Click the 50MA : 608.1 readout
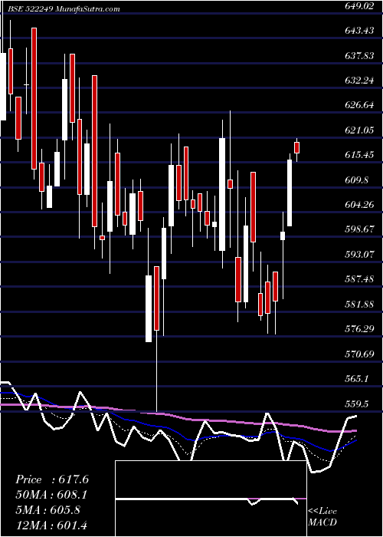 coord(51,495)
